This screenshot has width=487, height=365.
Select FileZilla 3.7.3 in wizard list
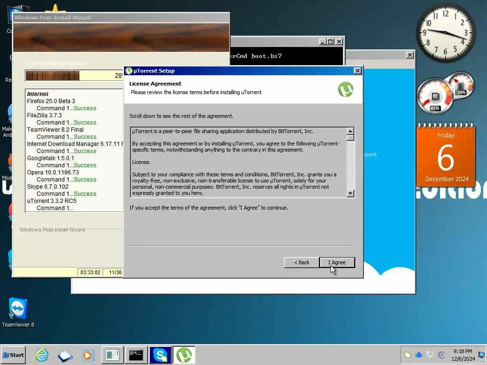tap(44, 115)
